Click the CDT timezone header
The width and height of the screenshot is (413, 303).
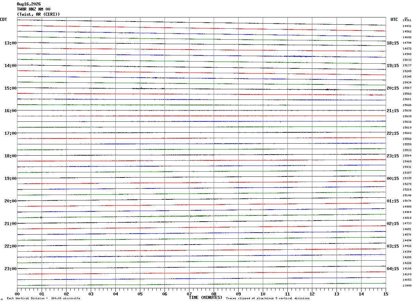[3, 19]
